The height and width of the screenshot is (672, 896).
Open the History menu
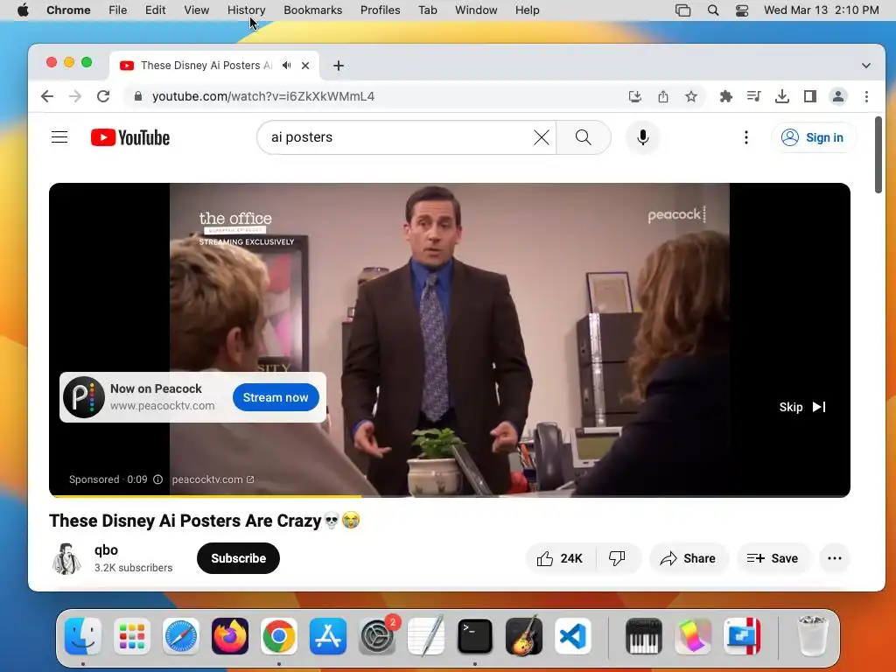pyautogui.click(x=246, y=10)
